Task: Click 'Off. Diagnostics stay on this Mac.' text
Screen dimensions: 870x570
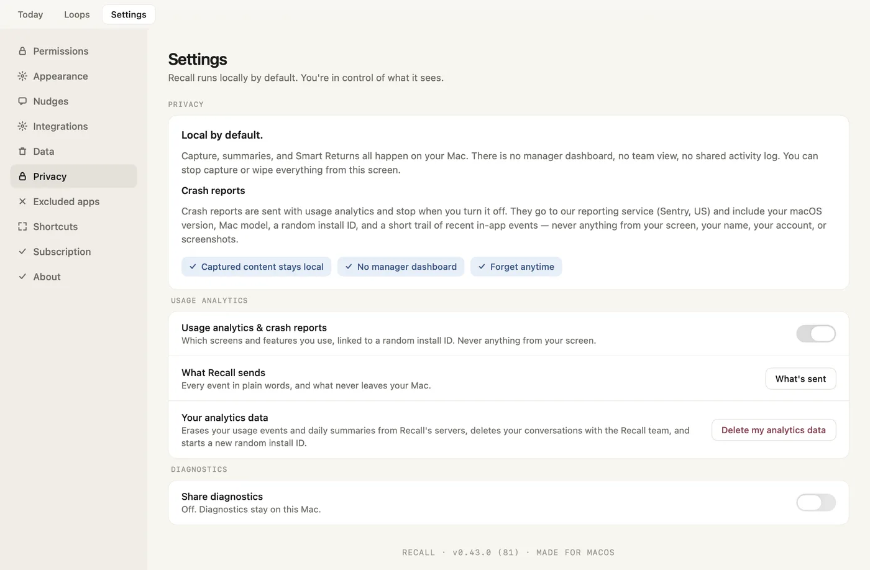Action: point(251,509)
